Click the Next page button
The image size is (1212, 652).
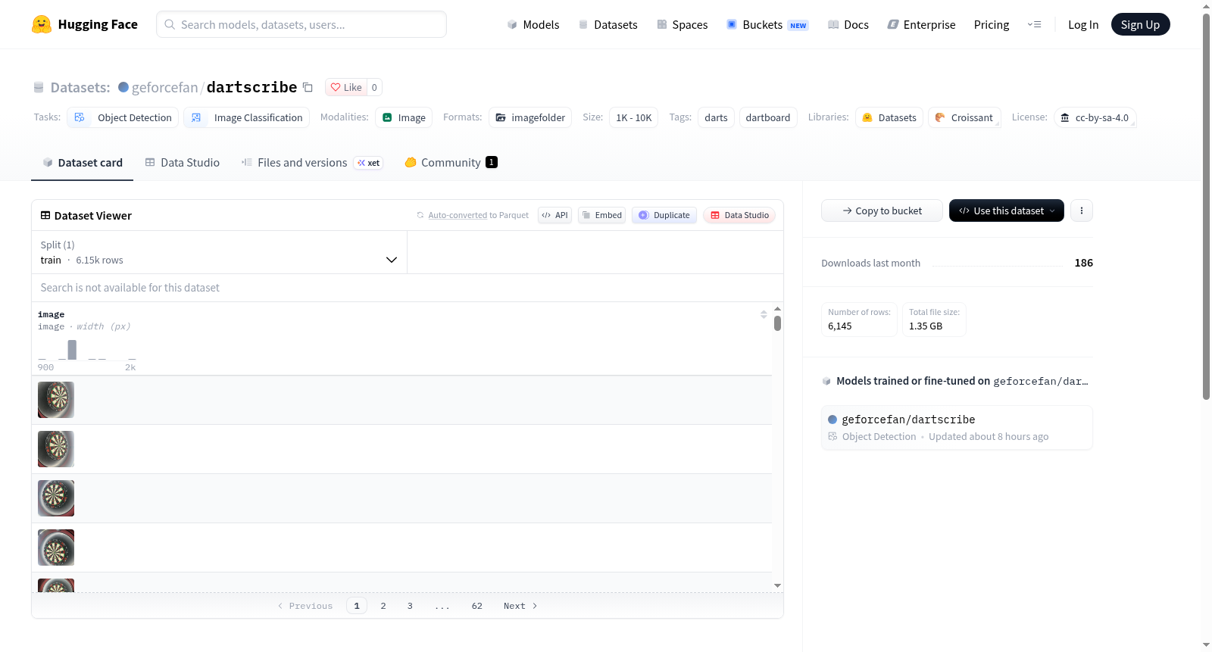pos(520,606)
